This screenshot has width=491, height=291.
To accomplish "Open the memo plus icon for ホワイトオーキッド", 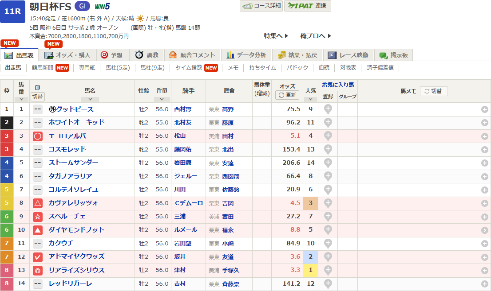I will pos(485,123).
